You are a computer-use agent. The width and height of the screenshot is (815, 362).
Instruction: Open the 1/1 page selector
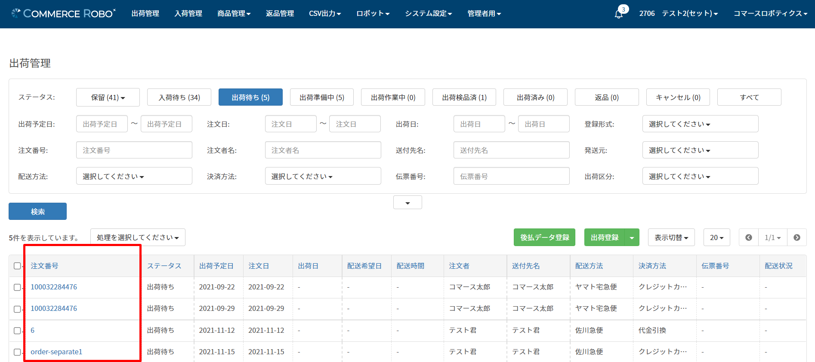coord(772,237)
